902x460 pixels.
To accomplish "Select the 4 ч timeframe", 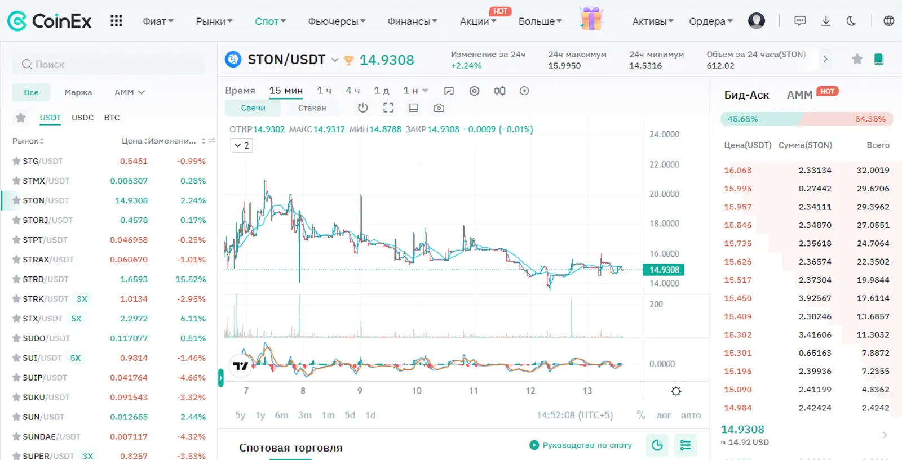I will [352, 91].
